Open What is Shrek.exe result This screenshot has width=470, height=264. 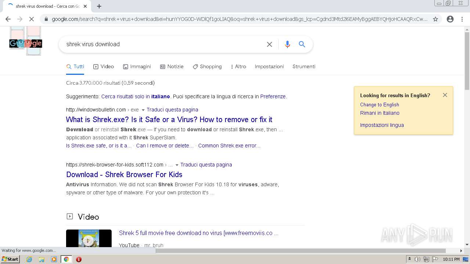pyautogui.click(x=169, y=120)
